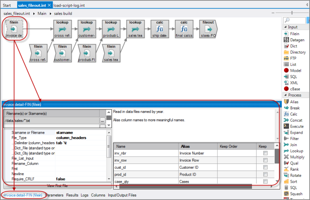
Task: Select the sales team filein node
Action: point(111,53)
